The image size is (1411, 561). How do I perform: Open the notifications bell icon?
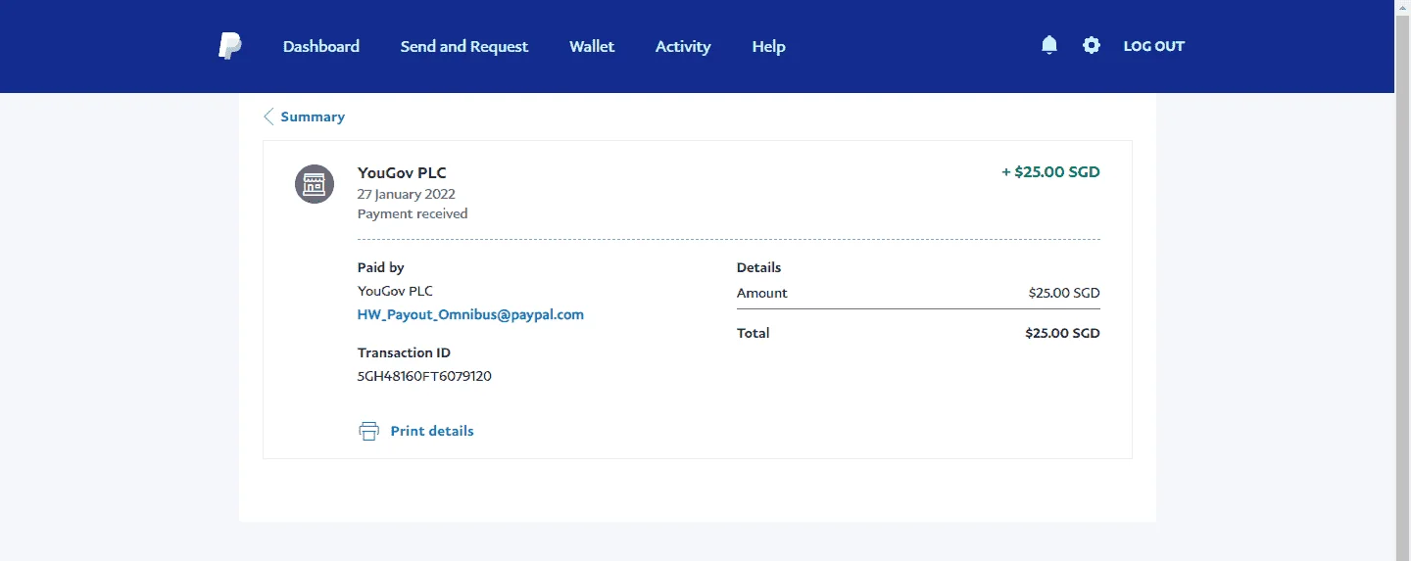tap(1049, 45)
